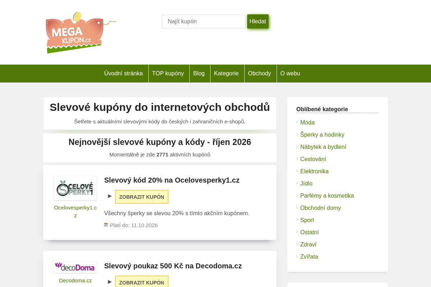The height and width of the screenshot is (287, 431).
Task: Select the Zvířata category
Action: click(x=309, y=257)
